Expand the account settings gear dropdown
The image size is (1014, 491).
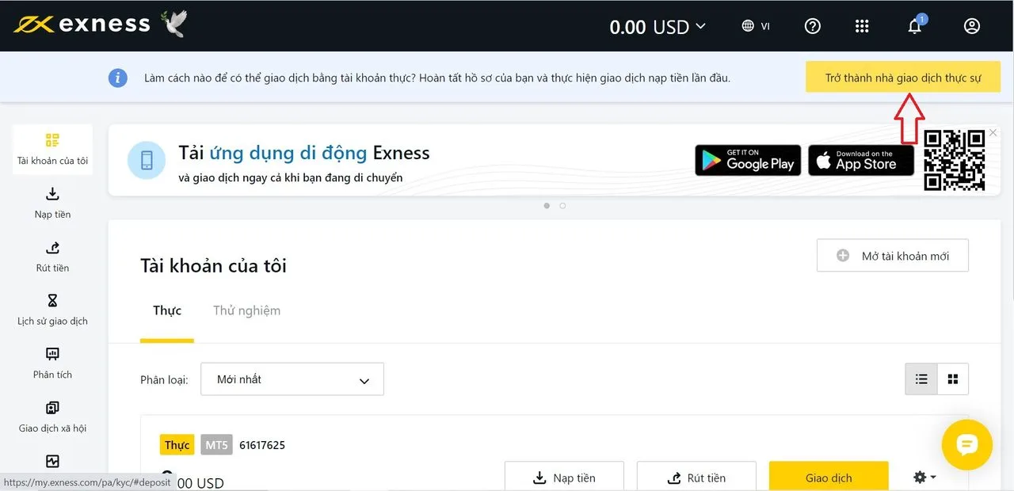[x=924, y=478]
